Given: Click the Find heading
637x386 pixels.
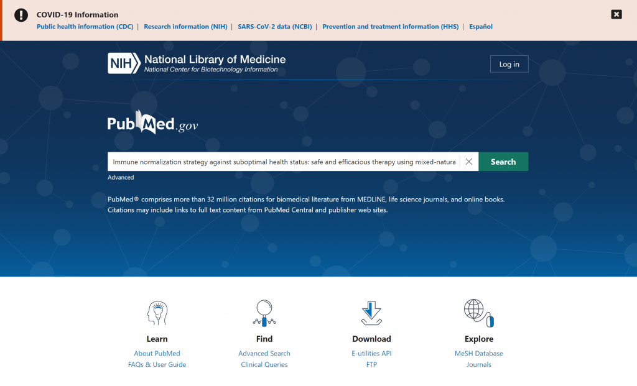Looking at the screenshot, I should [264, 339].
